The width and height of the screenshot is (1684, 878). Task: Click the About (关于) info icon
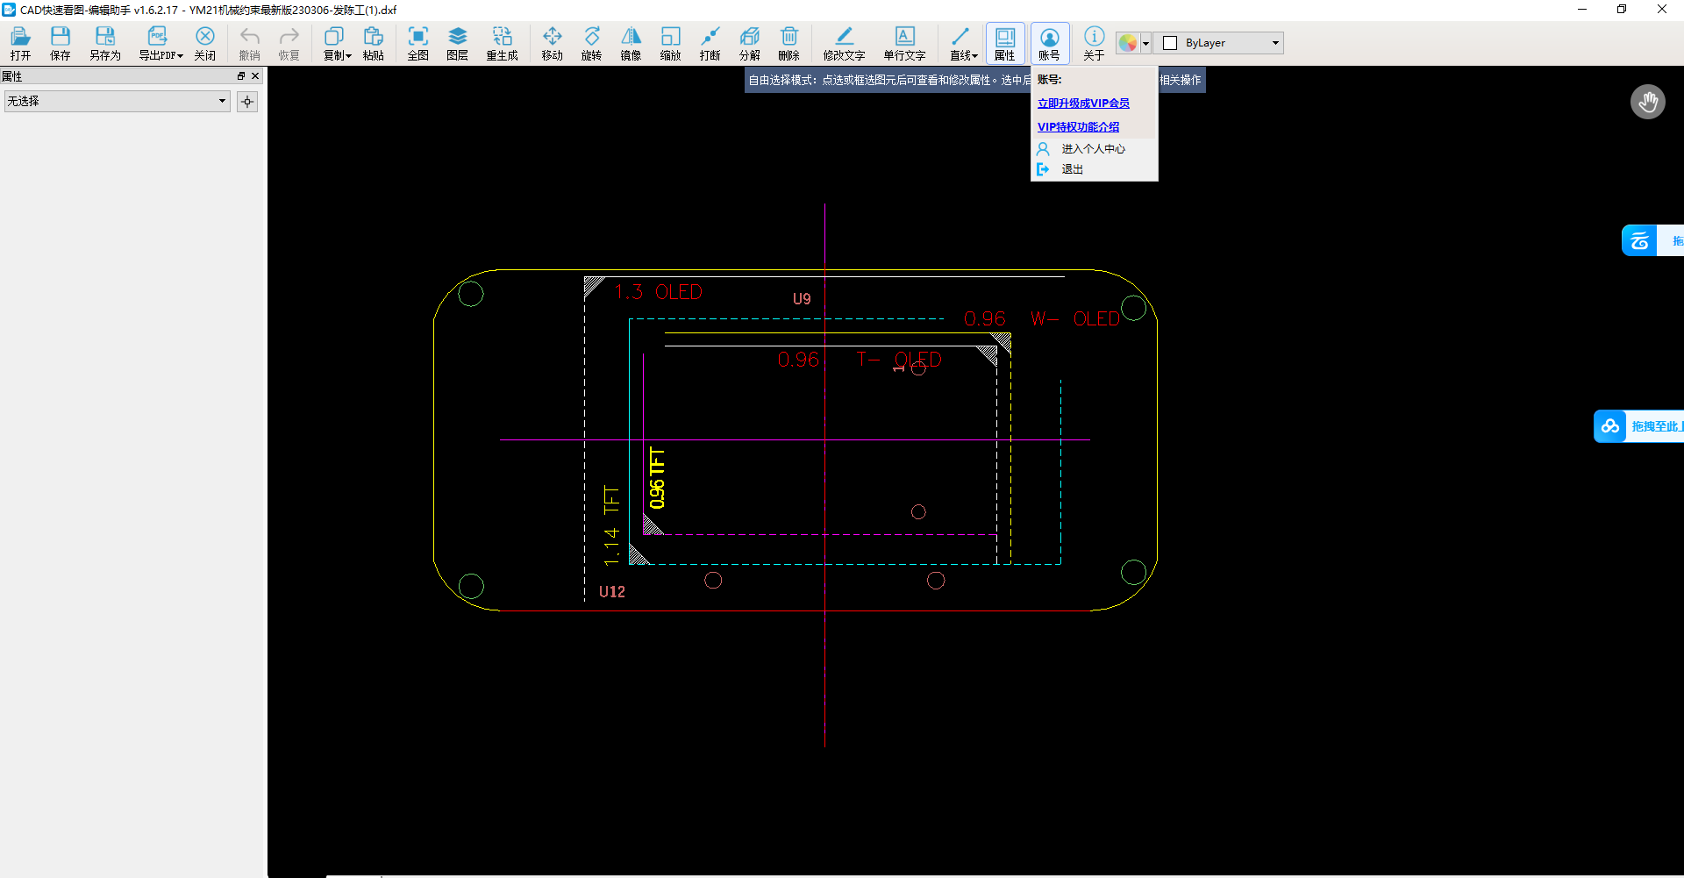tap(1094, 42)
